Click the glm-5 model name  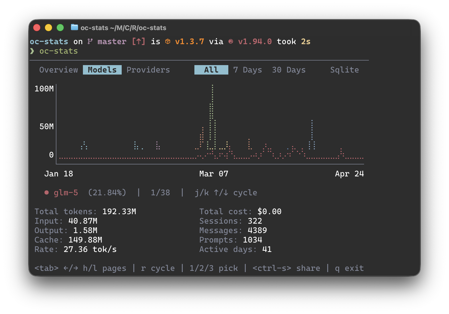pos(66,192)
